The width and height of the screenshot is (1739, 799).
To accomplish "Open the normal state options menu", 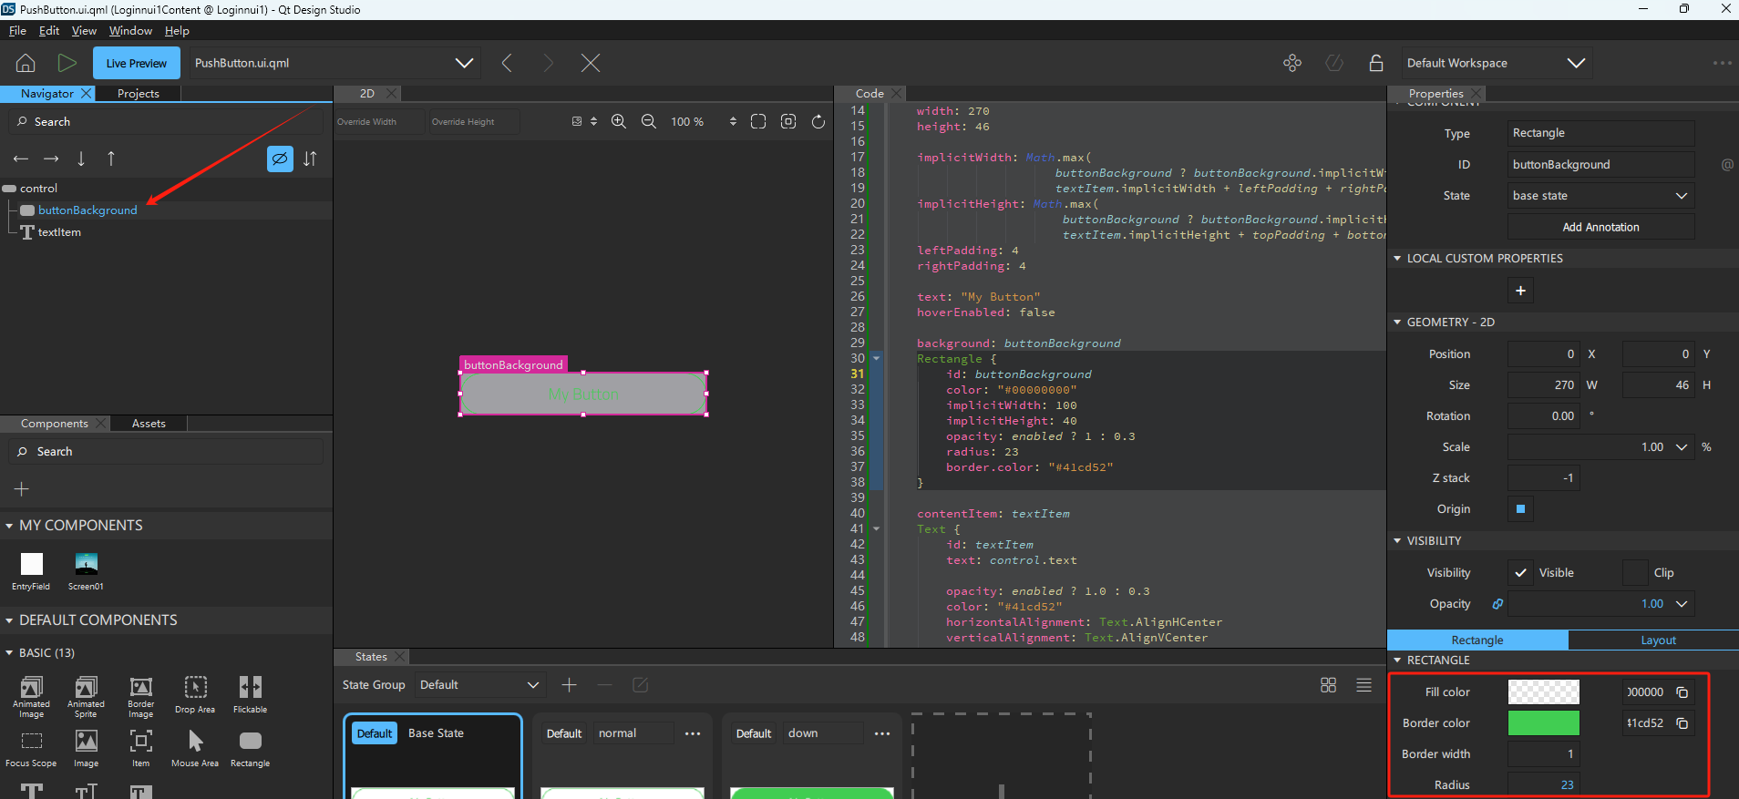I will (x=693, y=733).
